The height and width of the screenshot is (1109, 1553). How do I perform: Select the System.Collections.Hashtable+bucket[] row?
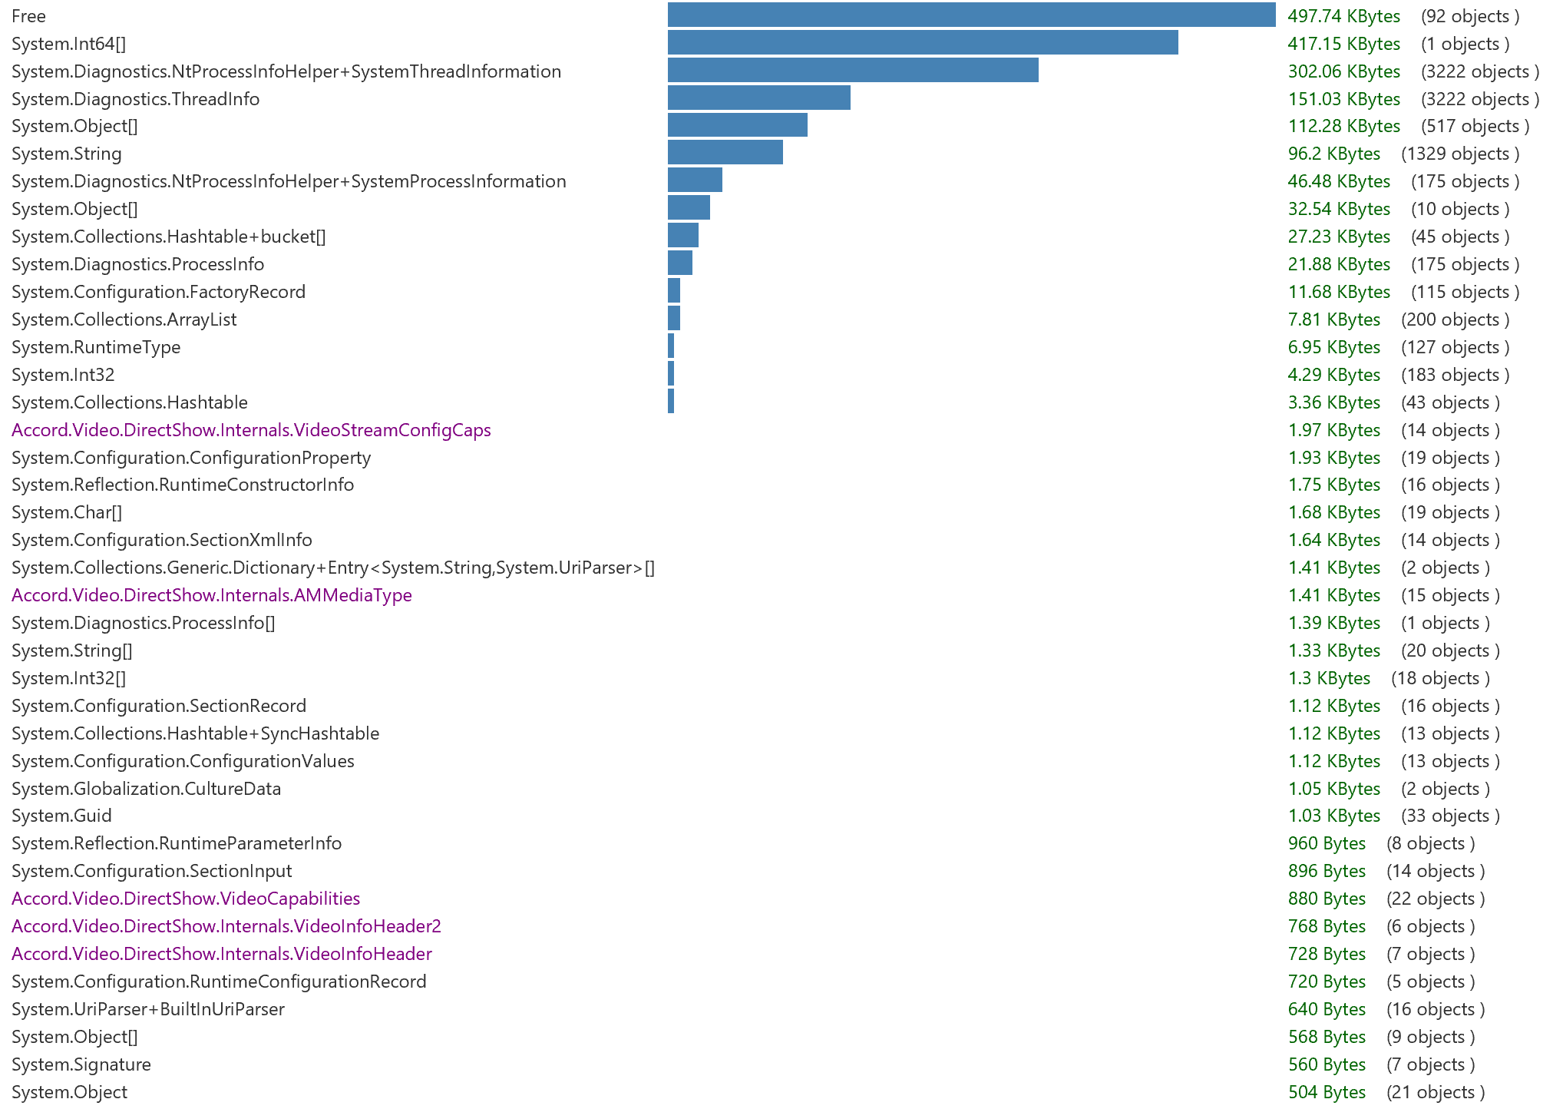point(169,237)
